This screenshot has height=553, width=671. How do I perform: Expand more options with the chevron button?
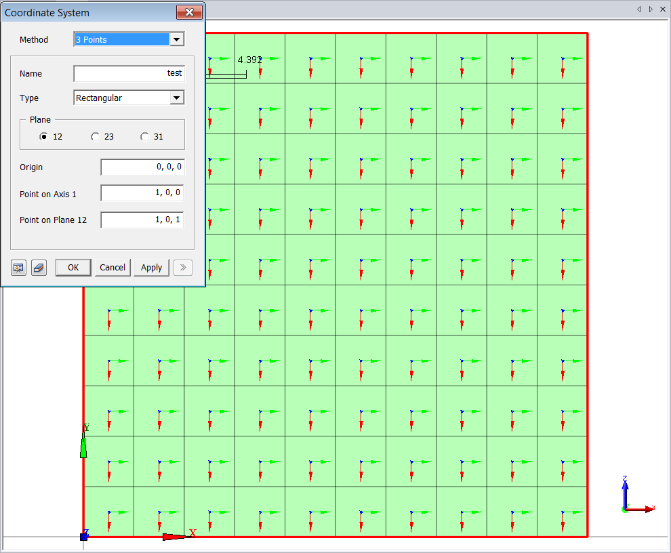click(183, 268)
